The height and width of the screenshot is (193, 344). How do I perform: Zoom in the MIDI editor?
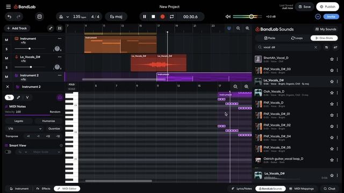coord(246,87)
